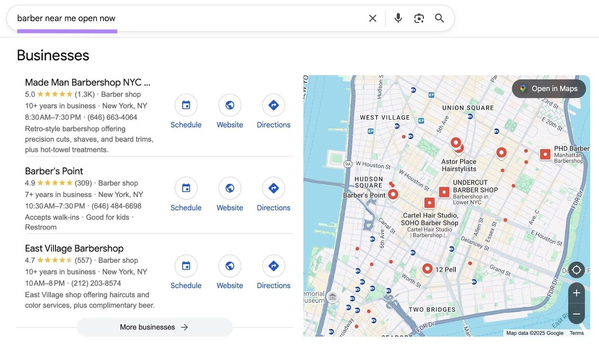Zoom in on the map with the plus button
599x347 pixels.
576,293
